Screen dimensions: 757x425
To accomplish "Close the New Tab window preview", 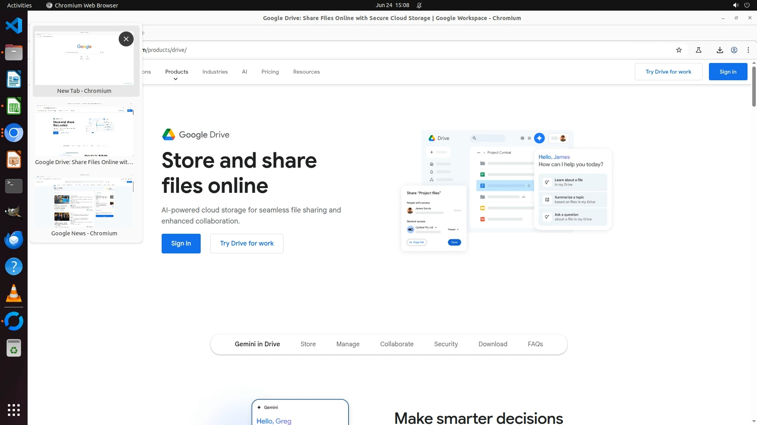I will (x=126, y=39).
